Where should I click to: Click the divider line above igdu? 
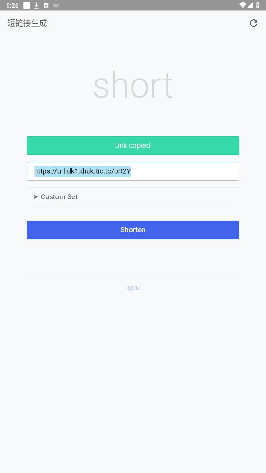click(x=133, y=275)
